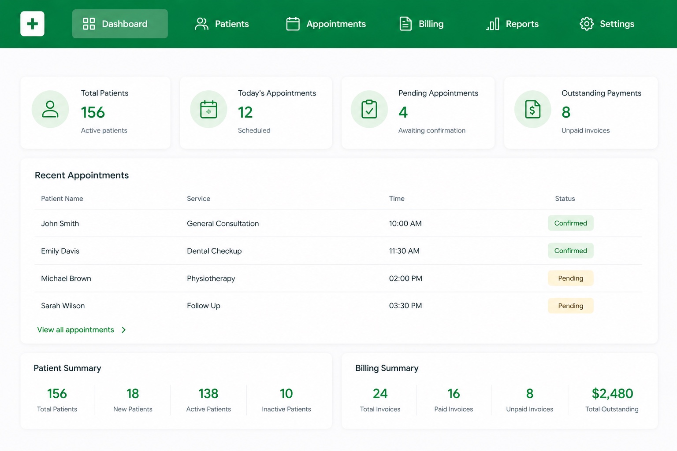This screenshot has width=677, height=451.
Task: Click the Patients people icon in navbar
Action: [201, 24]
